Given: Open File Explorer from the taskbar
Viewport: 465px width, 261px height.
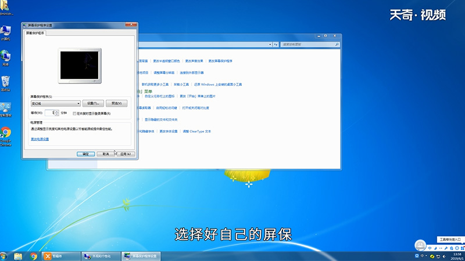Looking at the screenshot, I should (18, 256).
